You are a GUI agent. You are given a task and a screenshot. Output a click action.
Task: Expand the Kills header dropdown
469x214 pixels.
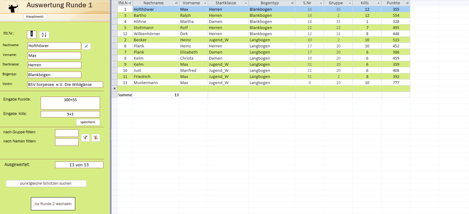(378, 3)
